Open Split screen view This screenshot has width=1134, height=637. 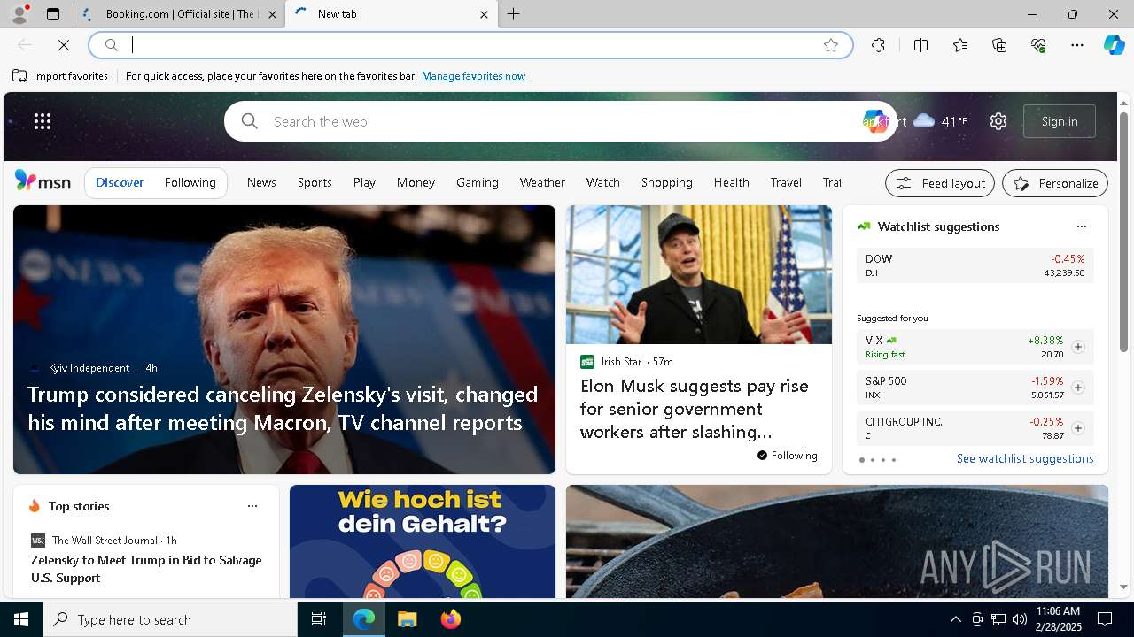pyautogui.click(x=920, y=45)
